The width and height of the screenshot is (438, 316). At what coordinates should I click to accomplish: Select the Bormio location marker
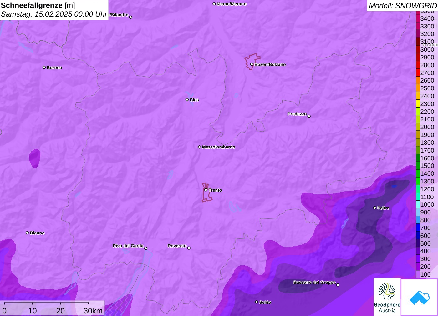tap(44, 67)
